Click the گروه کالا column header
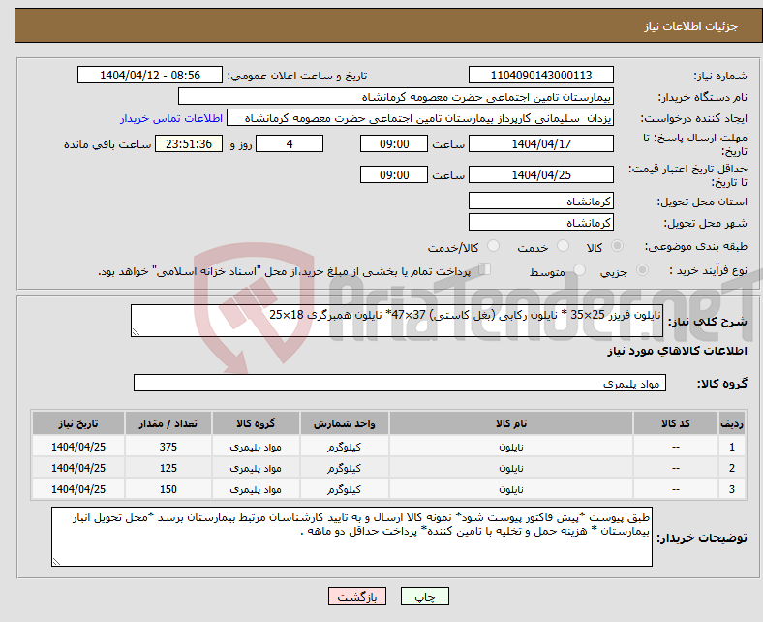The height and width of the screenshot is (622, 763). pos(256,423)
